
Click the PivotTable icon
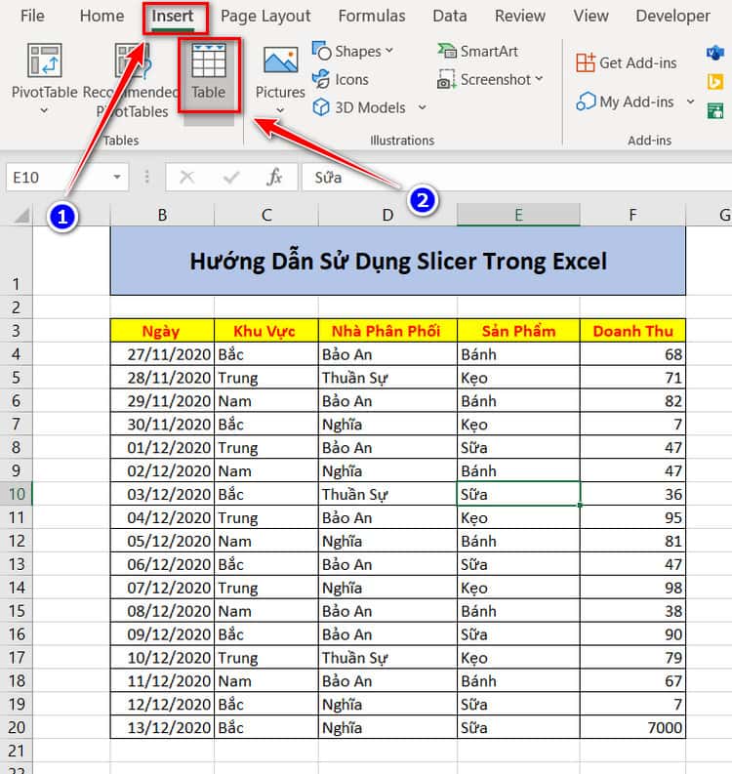coord(45,61)
